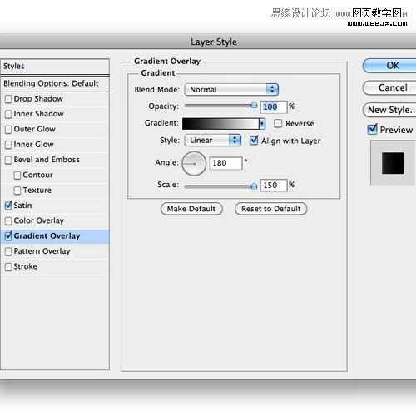Click the OK button
416x416 pixels.
[x=389, y=66]
